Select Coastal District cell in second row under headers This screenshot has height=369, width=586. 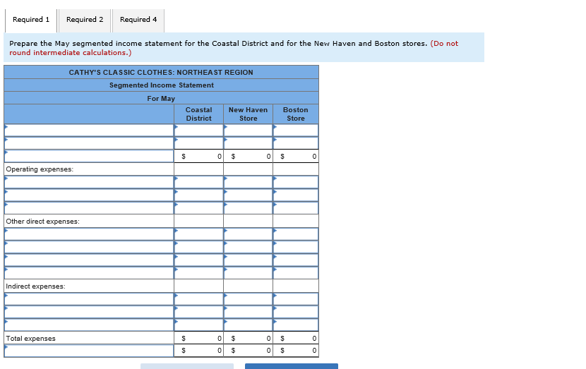pyautogui.click(x=199, y=143)
